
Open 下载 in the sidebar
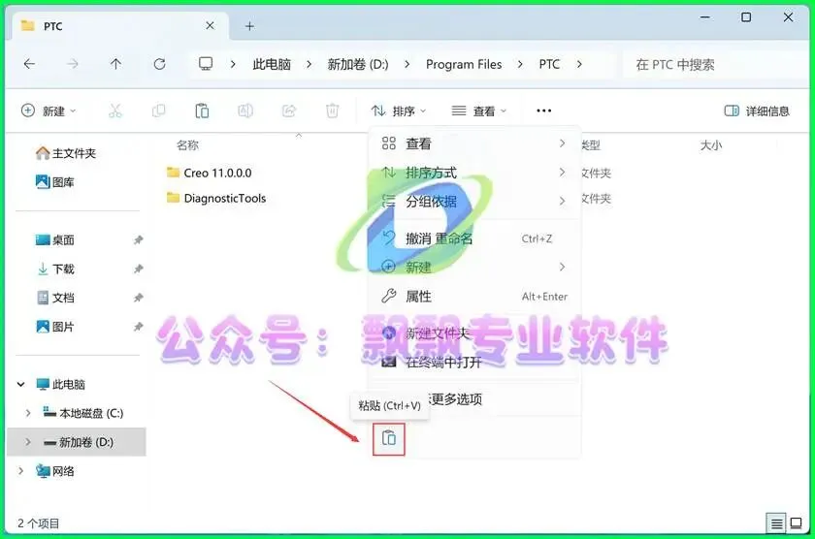[x=55, y=269]
